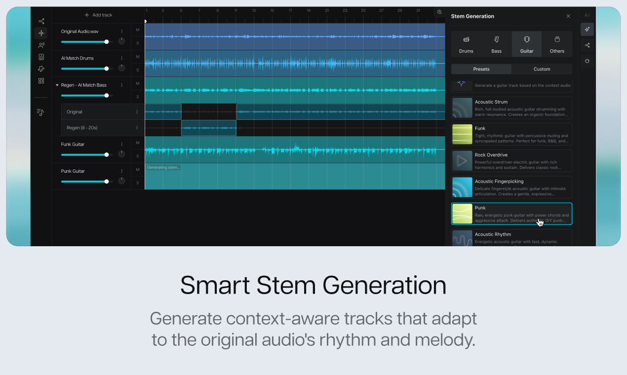Click the Acoustic Fingerpicking preset thumbnail
The image size is (627, 375).
coord(462,187)
